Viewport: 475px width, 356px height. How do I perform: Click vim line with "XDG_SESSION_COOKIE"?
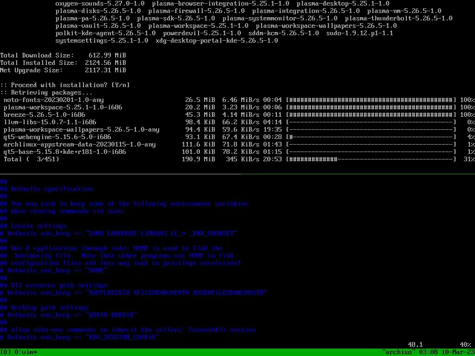[80, 337]
